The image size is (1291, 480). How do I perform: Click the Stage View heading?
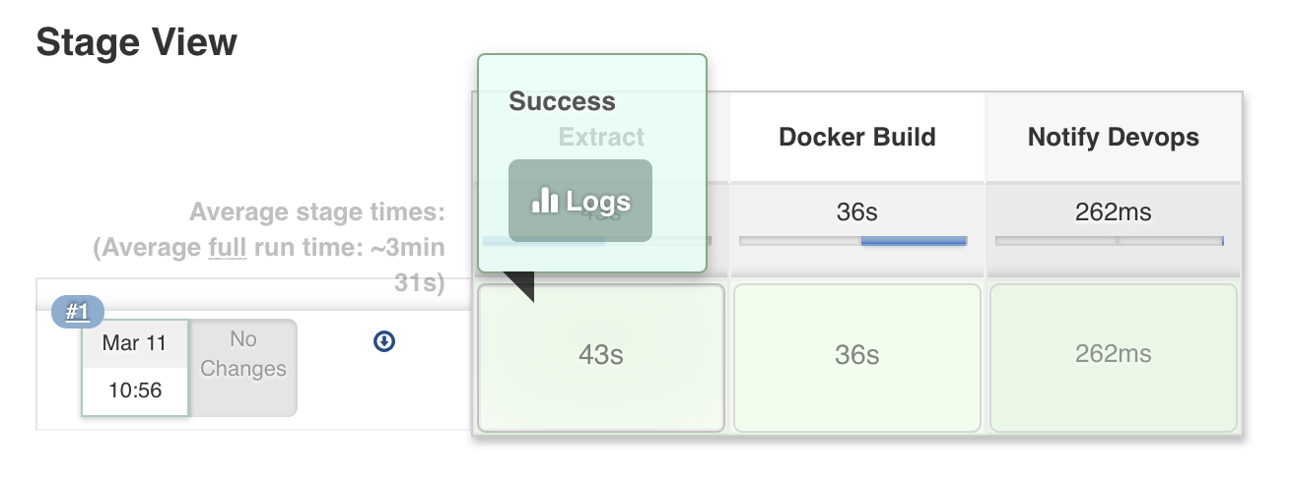136,43
